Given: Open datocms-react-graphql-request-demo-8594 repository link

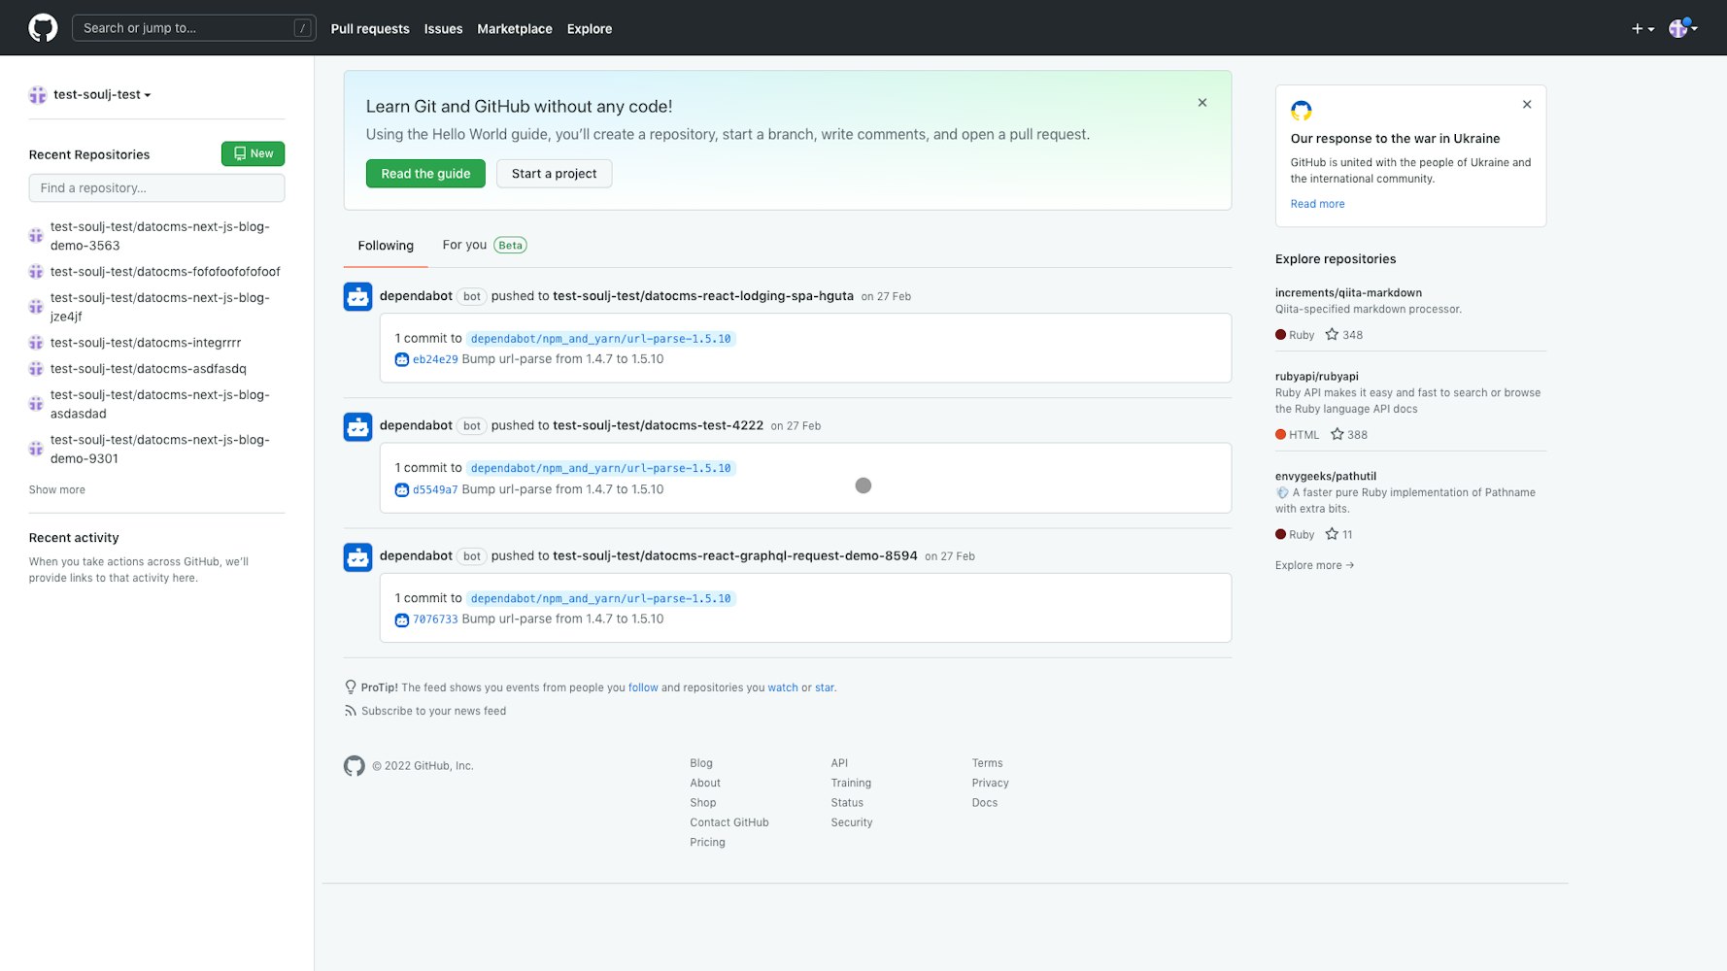Looking at the screenshot, I should [x=735, y=556].
